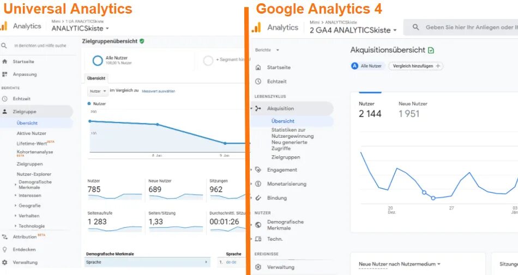
Task: Click the Attribution icon in the UA sidebar
Action: tap(4, 237)
